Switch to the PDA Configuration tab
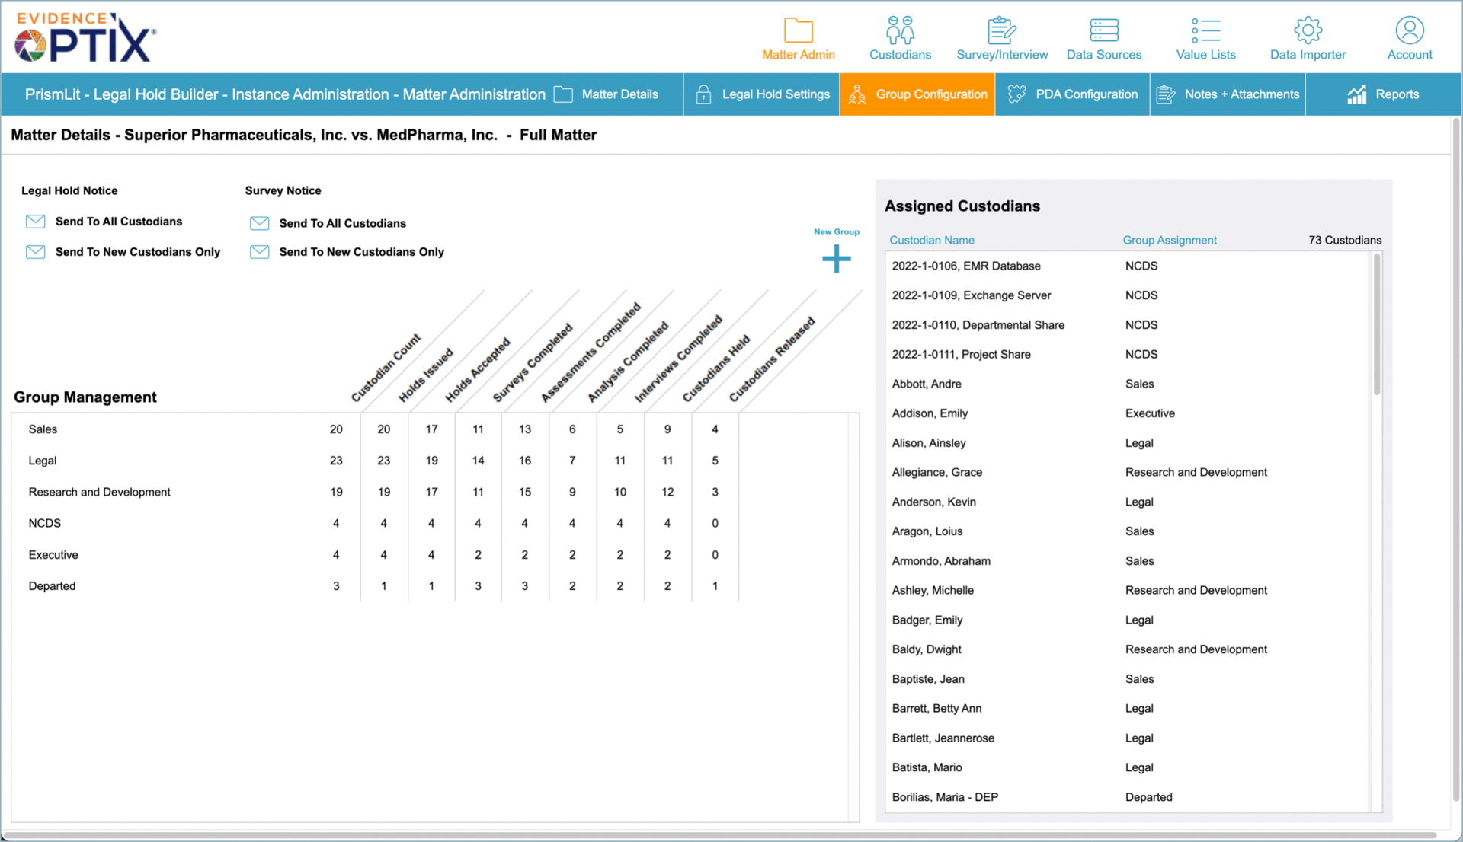Image resolution: width=1463 pixels, height=842 pixels. pos(1072,94)
